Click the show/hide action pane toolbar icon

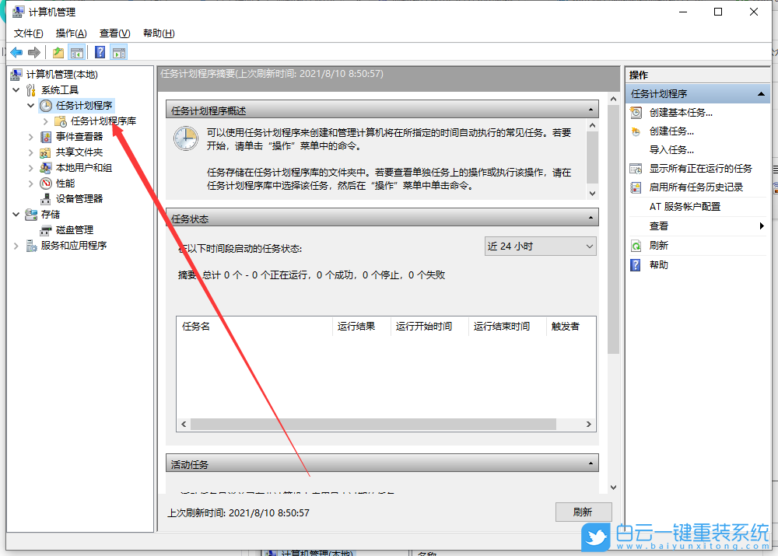[118, 51]
